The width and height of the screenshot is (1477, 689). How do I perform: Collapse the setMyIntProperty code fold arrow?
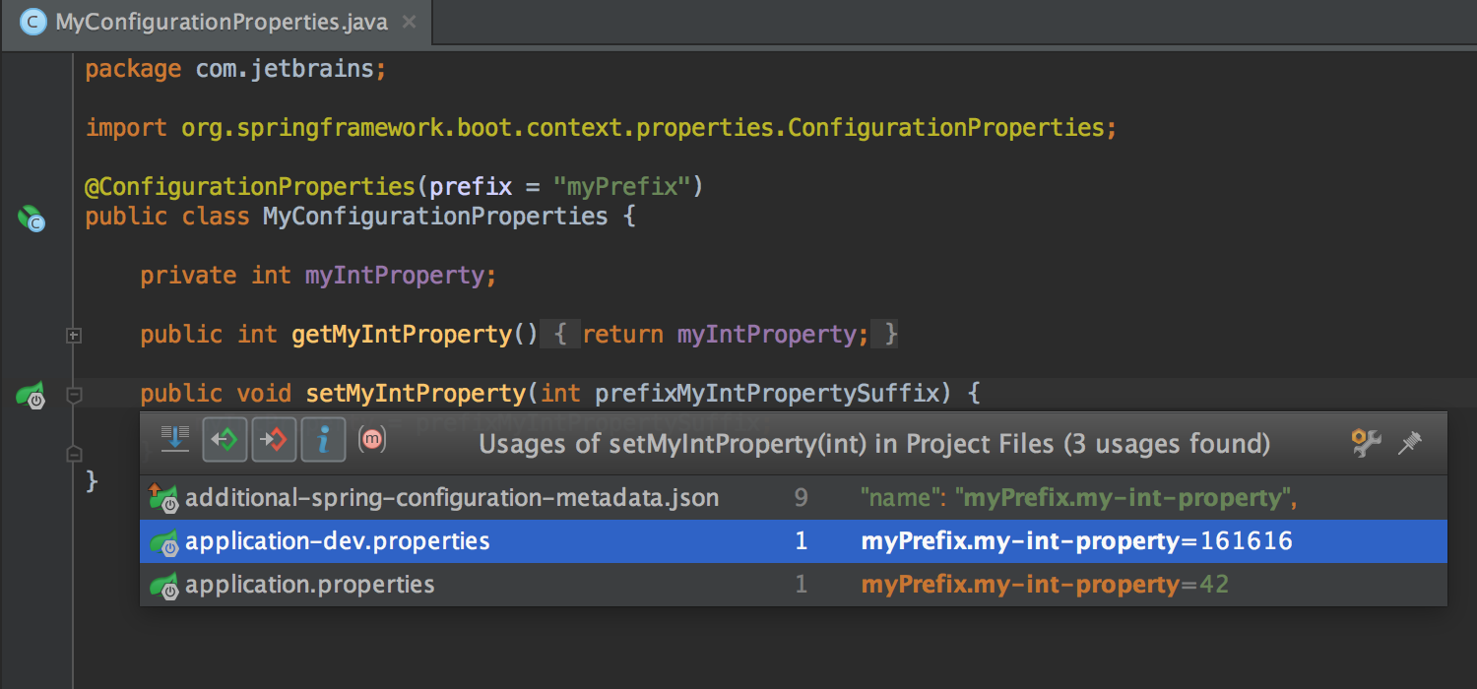73,394
